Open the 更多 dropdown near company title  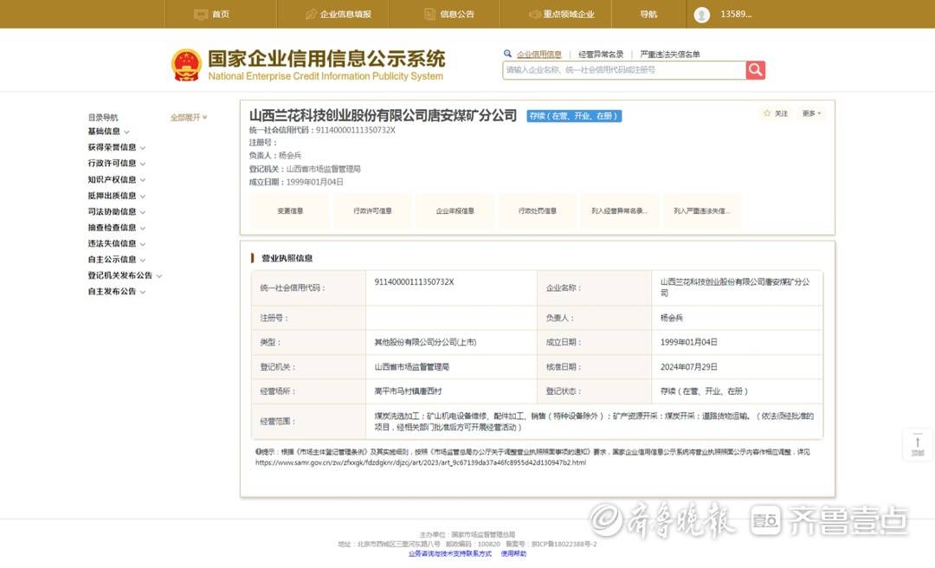click(811, 113)
